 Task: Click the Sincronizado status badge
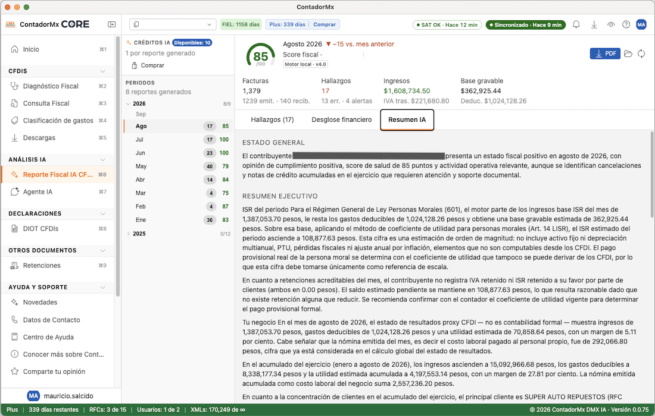tap(526, 25)
